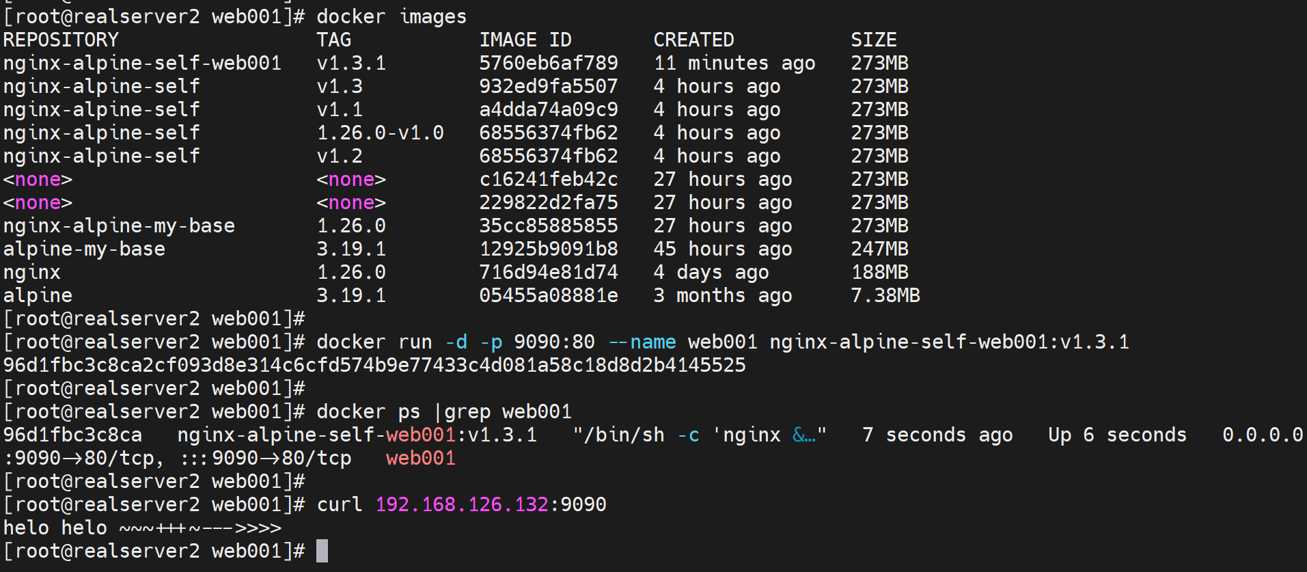The width and height of the screenshot is (1307, 572).
Task: Click the 7.38MB size value
Action: pyautogui.click(x=885, y=296)
